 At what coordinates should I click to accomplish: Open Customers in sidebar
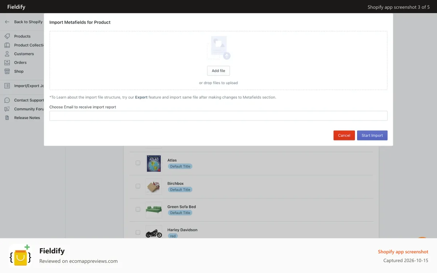pyautogui.click(x=24, y=54)
